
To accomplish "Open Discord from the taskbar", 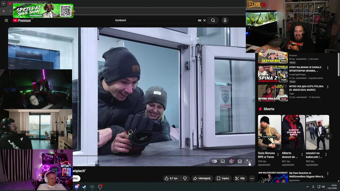I will 77,187.
